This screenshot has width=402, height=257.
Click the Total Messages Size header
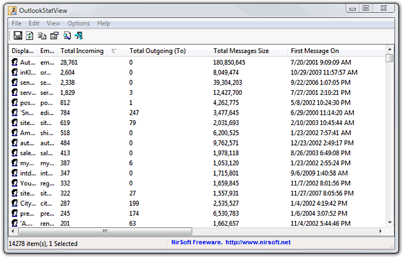(241, 51)
